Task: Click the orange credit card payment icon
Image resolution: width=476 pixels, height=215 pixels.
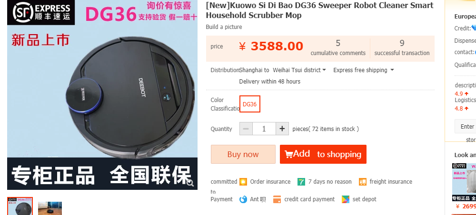Action: click(277, 199)
